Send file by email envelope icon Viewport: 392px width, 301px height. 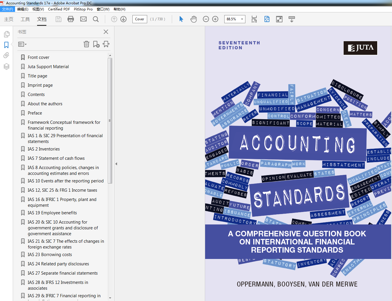click(83, 19)
